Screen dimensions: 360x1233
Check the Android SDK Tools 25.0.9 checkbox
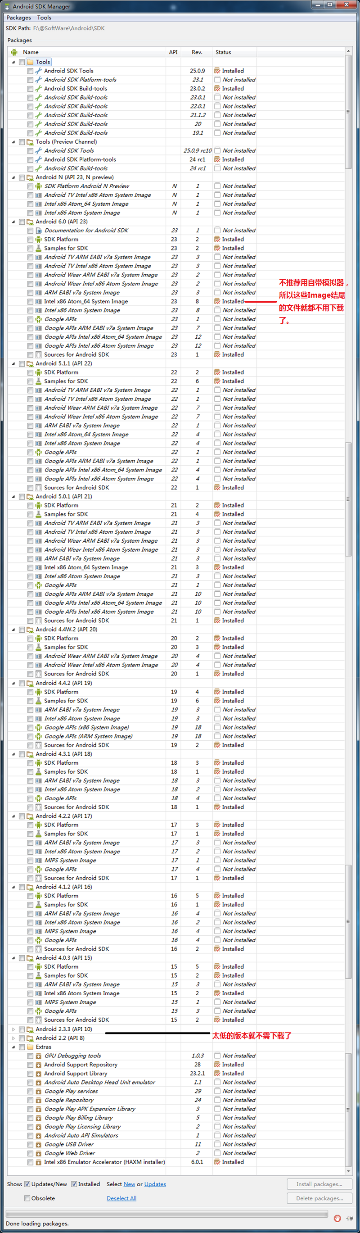[30, 71]
